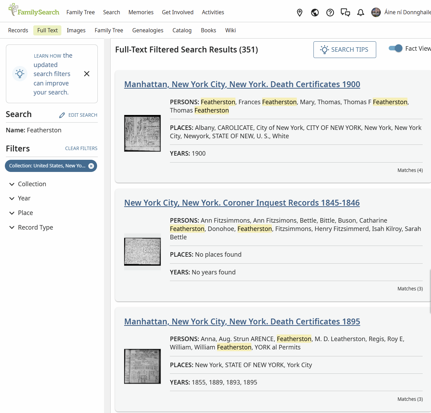Click the Death Certificates 1900 thumbnail
Viewport: 431px width, 413px height.
143,133
